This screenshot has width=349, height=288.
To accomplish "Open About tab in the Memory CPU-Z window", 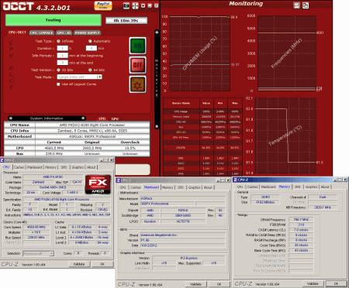I will (325, 187).
